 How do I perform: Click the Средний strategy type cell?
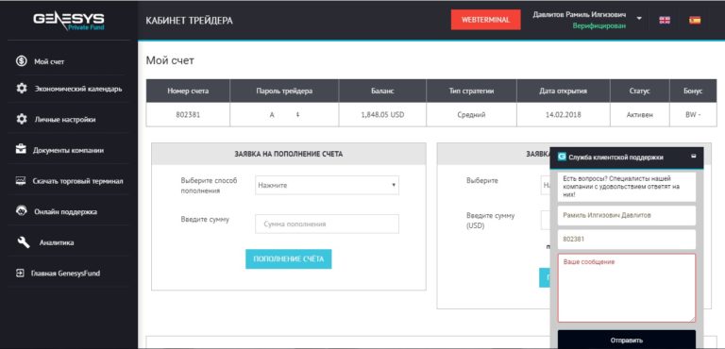[x=471, y=115]
